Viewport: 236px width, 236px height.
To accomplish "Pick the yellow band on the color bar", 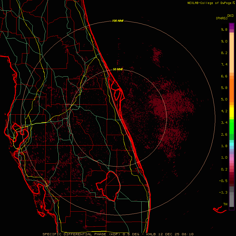I will coord(232,112).
